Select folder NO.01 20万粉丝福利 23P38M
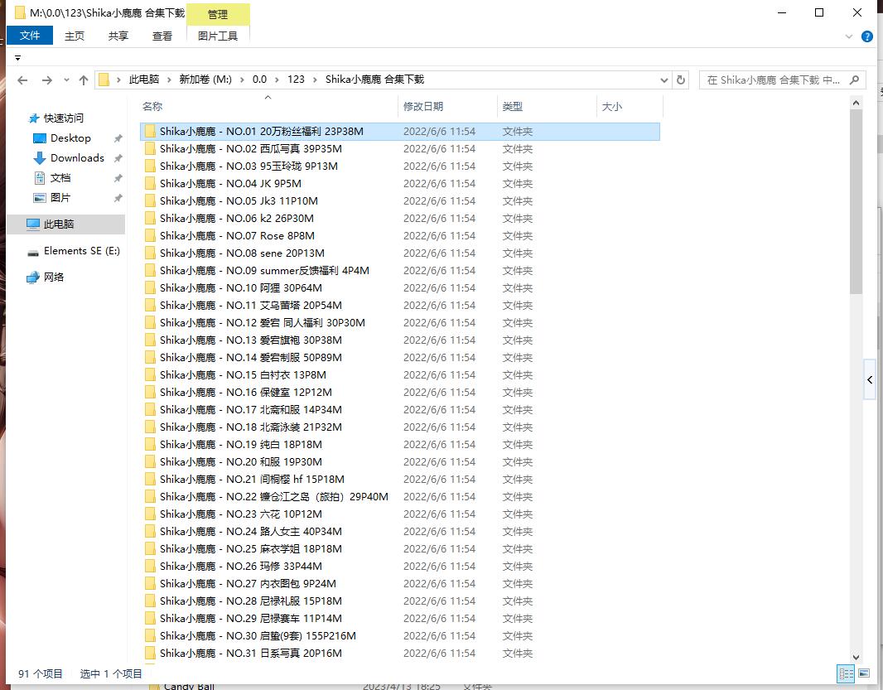The image size is (883, 690). [x=399, y=131]
